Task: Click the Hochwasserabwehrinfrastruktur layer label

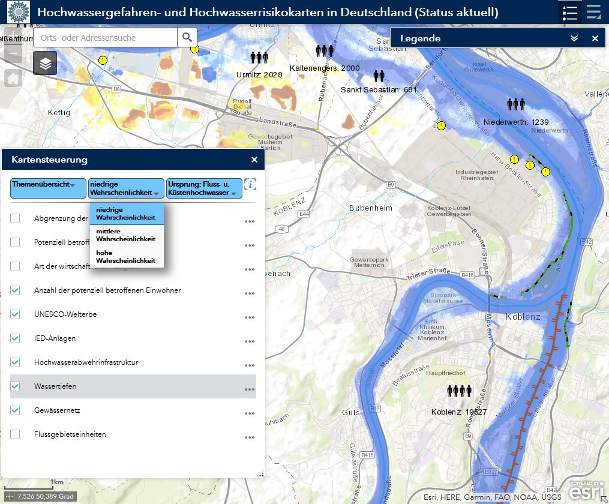Action: [x=86, y=362]
